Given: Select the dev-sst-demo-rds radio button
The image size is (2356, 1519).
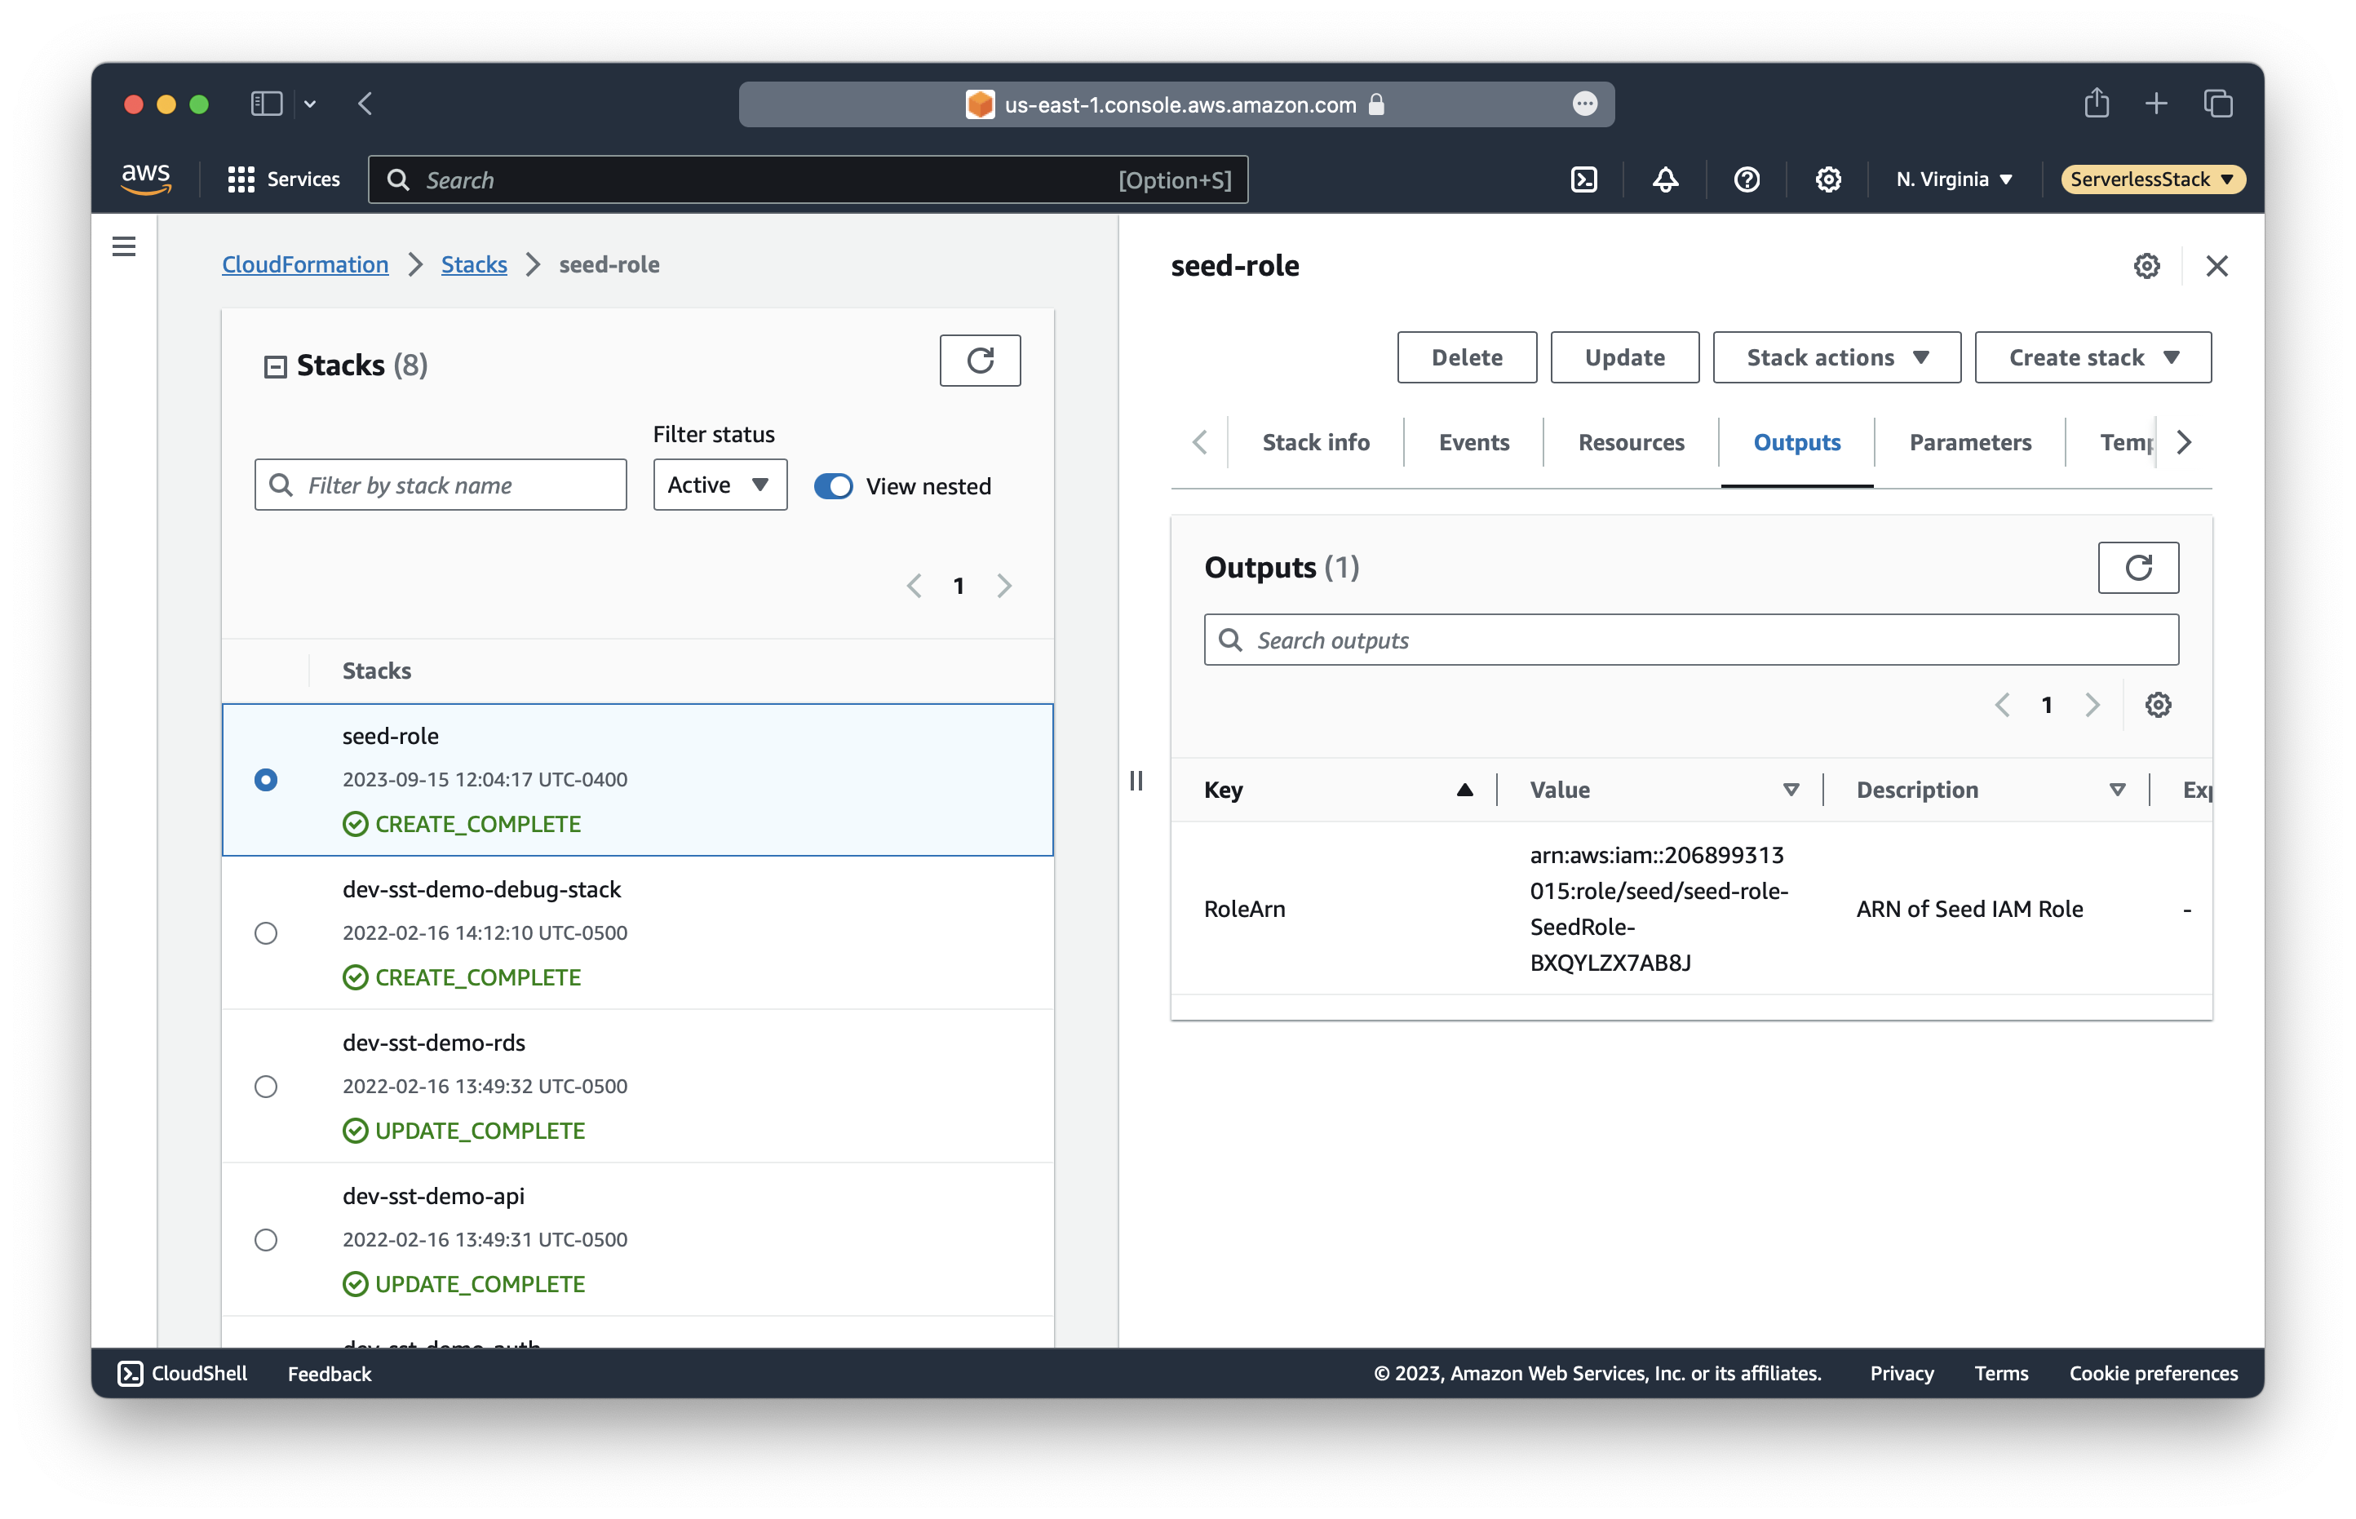Looking at the screenshot, I should click(x=266, y=1086).
